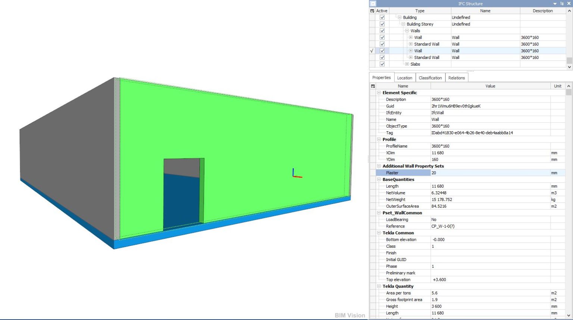Collapse the Tekla Common section
Viewport: 573px width, 320px height.
tap(378, 233)
